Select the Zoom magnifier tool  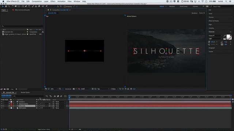point(9,7)
